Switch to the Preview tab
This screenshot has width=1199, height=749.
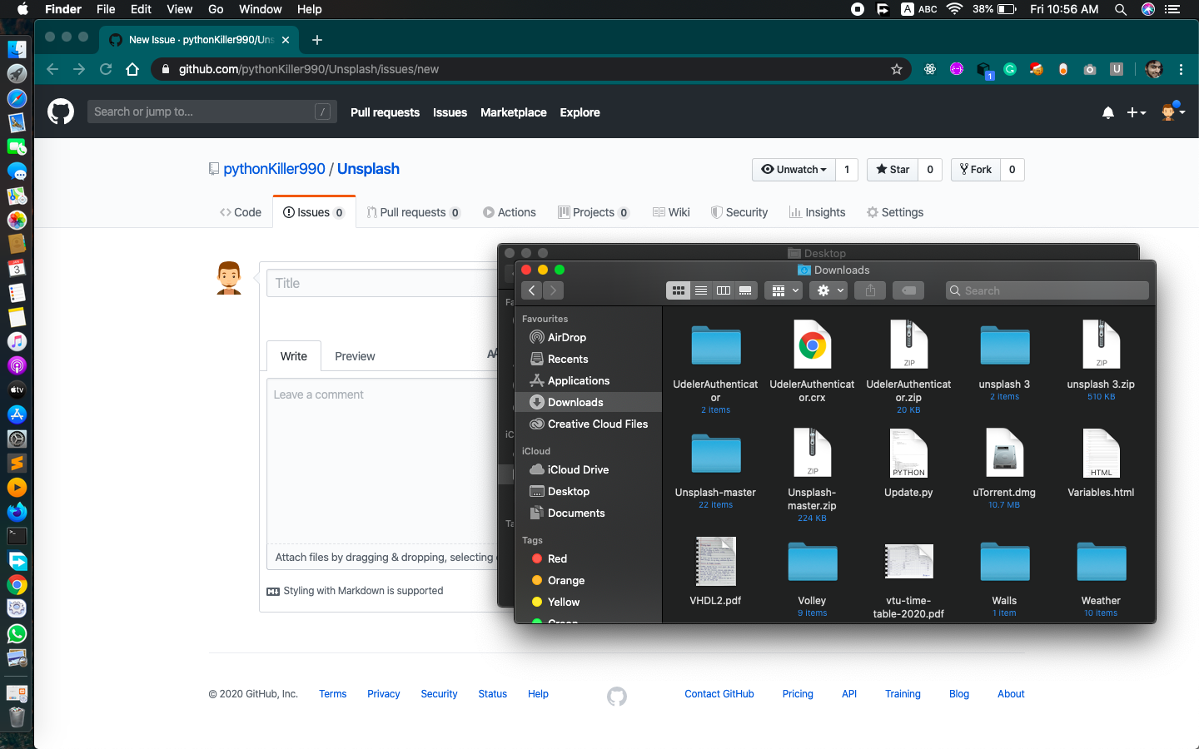pos(355,356)
